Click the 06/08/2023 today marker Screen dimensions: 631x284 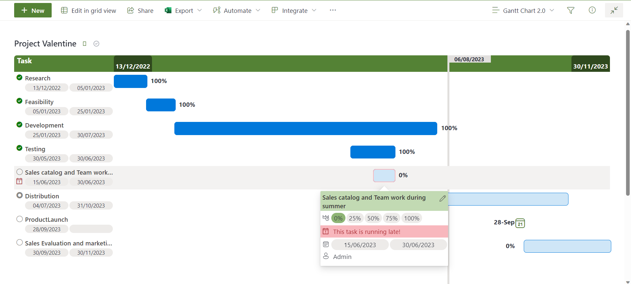469,59
